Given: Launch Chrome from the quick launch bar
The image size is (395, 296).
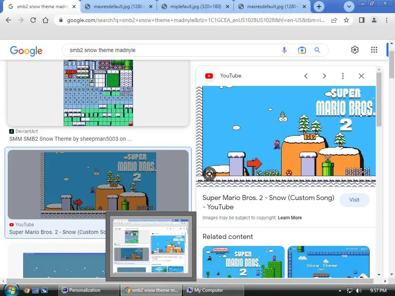Looking at the screenshot, I should (27, 290).
